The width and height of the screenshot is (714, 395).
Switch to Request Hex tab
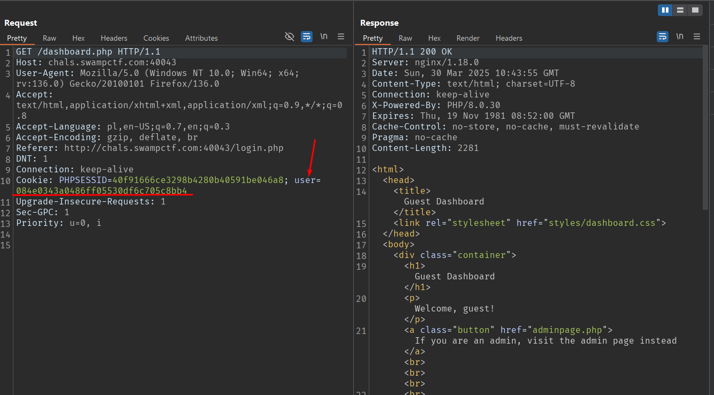[x=79, y=38]
